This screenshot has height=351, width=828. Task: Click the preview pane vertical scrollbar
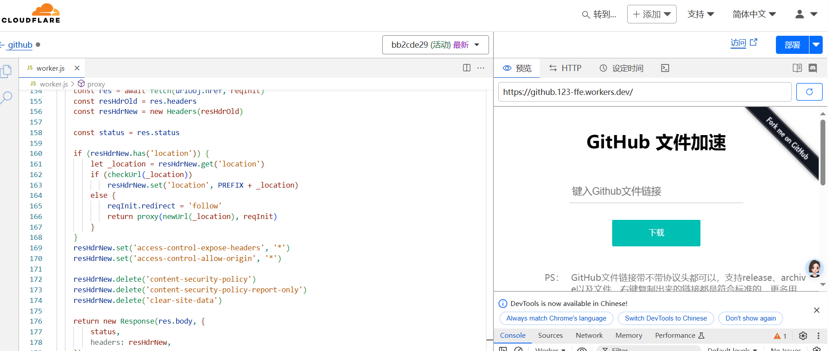pos(823,152)
